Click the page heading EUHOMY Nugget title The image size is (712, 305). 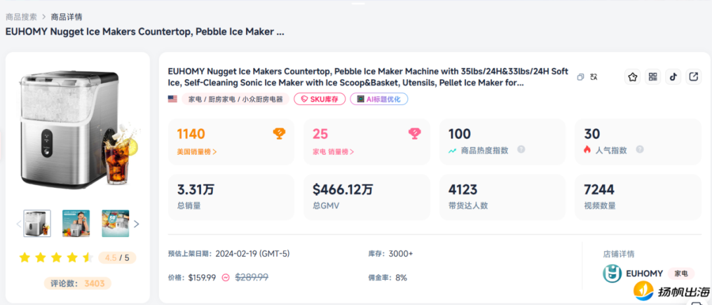pos(145,32)
